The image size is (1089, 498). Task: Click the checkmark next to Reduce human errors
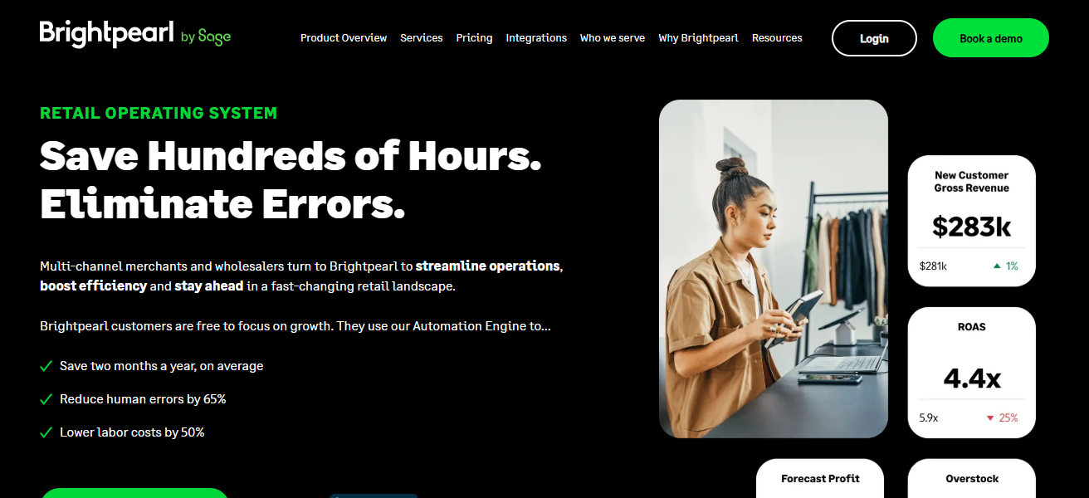pos(46,399)
